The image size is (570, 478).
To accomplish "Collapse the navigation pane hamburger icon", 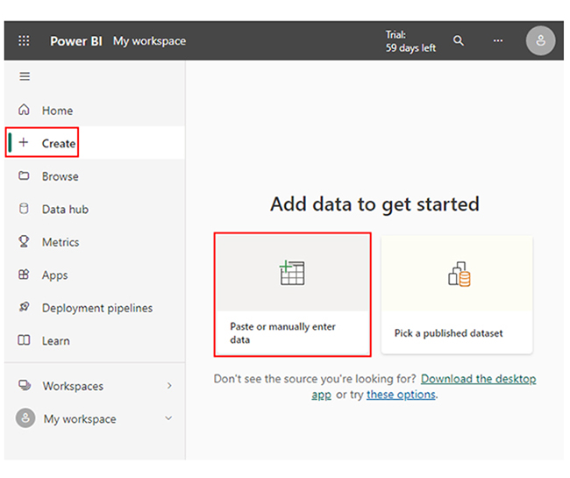I will [25, 76].
